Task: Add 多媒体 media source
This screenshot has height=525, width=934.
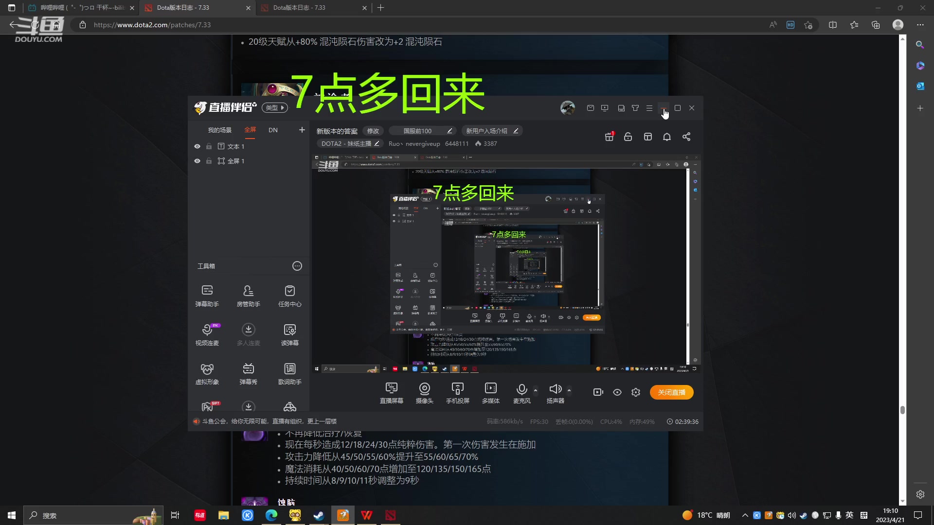Action: (491, 393)
